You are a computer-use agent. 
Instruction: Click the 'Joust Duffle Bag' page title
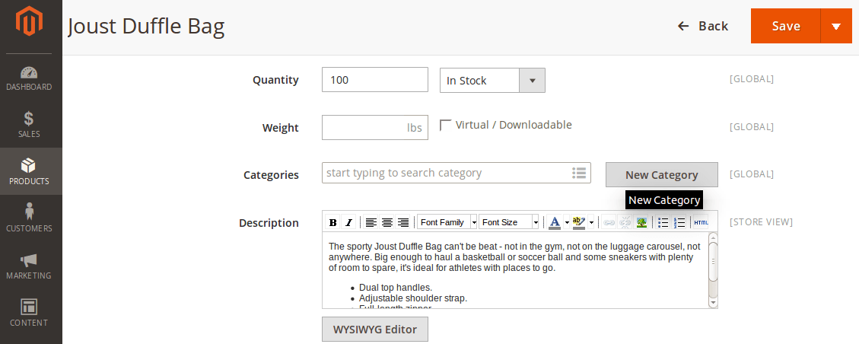pos(146,27)
